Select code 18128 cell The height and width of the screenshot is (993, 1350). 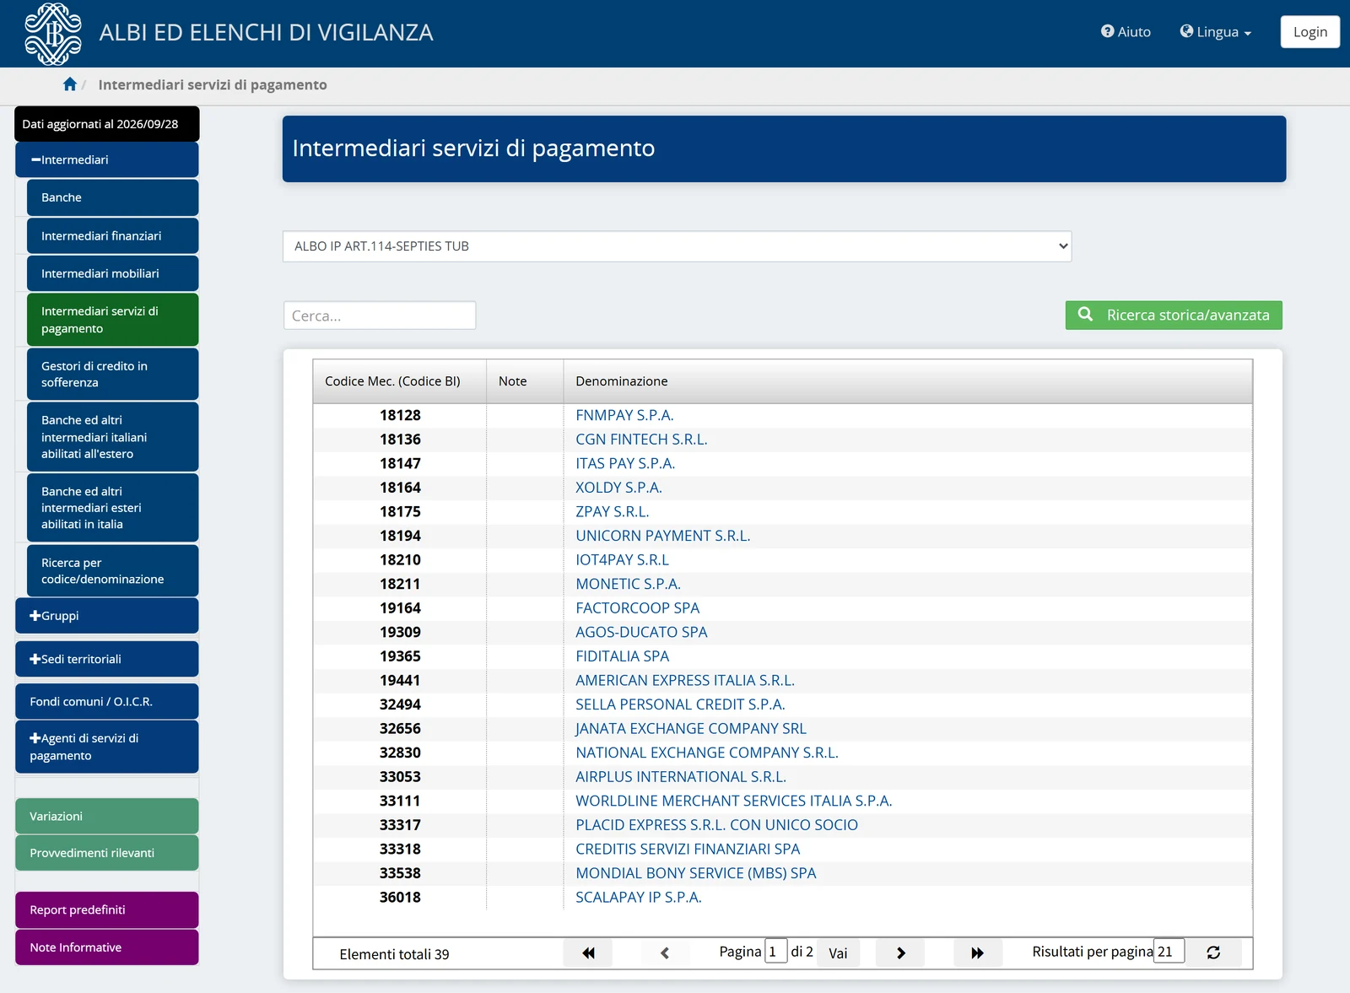pos(400,415)
